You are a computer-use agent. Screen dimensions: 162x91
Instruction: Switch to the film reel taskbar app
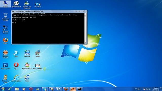pos(52,89)
